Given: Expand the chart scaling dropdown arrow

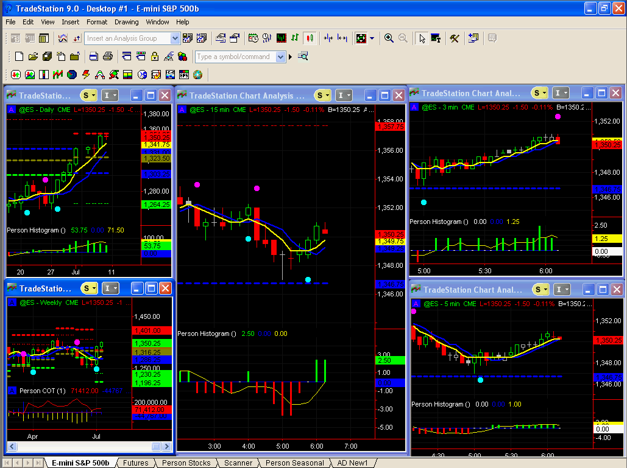Looking at the screenshot, I should point(372,38).
